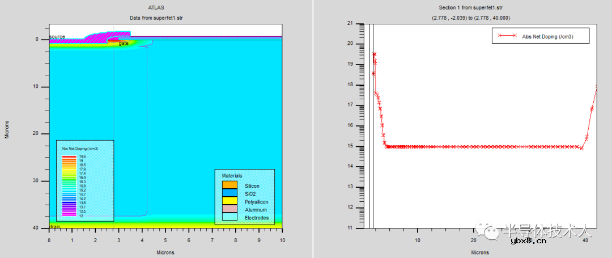The width and height of the screenshot is (612, 258).
Task: Click the magenta 12 doping level in legend
Action: point(69,215)
